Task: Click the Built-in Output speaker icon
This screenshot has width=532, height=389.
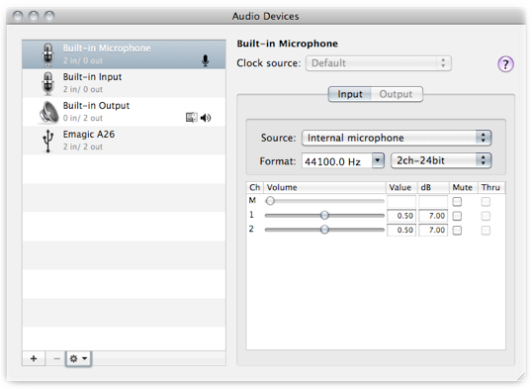Action: (48, 112)
